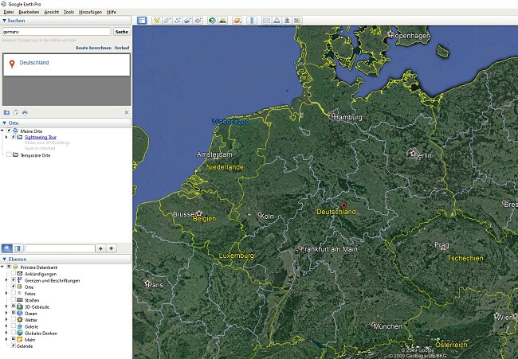Disable Grenzen und Beschriftungen layer

click(14, 280)
